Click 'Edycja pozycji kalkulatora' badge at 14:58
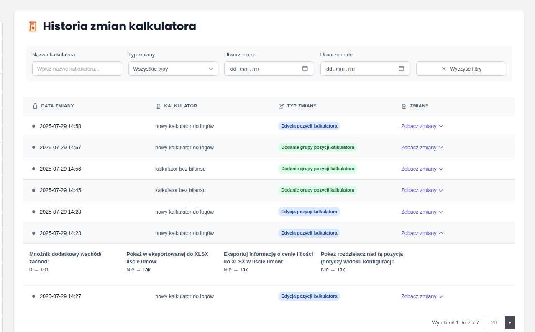Image resolution: width=535 pixels, height=332 pixels. coord(309,126)
